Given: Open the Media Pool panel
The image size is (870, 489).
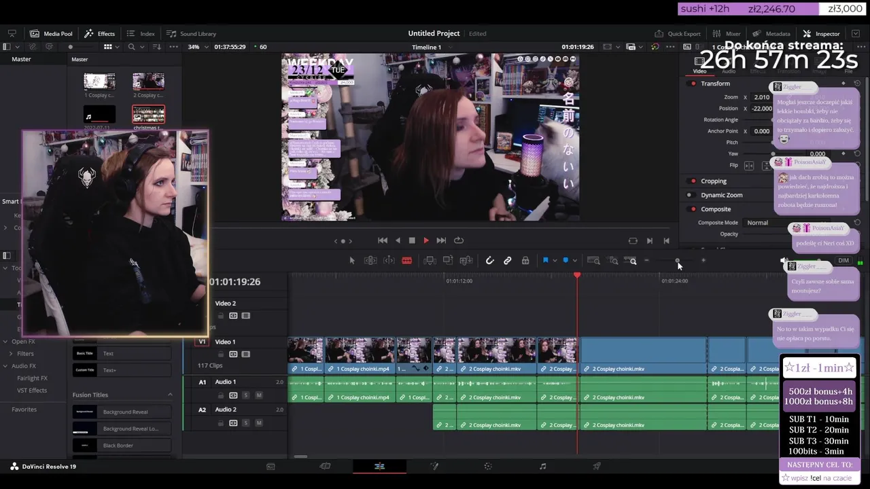Looking at the screenshot, I should (x=51, y=33).
